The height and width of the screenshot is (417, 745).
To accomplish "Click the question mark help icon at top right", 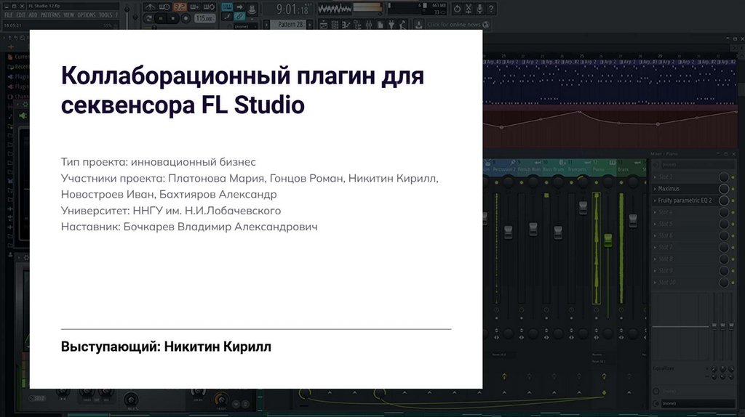I will pos(491,9).
